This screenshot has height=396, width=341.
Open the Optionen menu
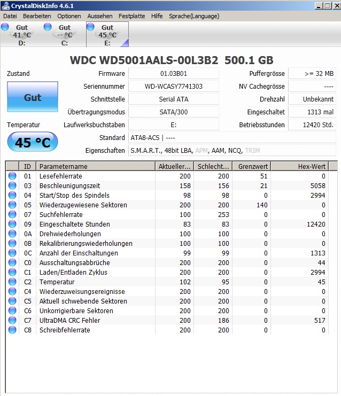click(69, 16)
